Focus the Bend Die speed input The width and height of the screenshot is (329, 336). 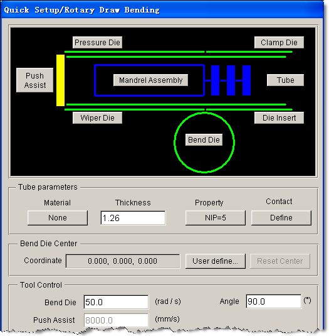click(116, 302)
